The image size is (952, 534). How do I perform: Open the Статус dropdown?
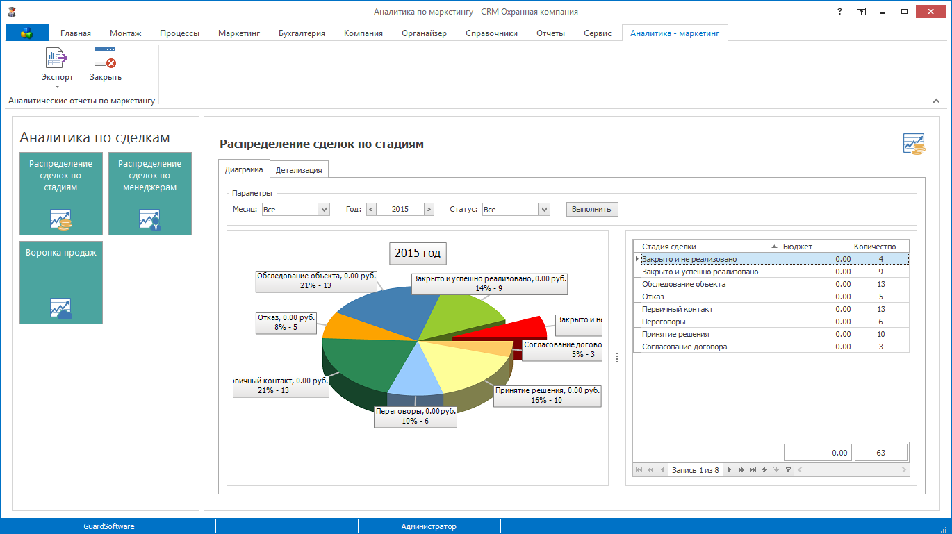tap(544, 209)
